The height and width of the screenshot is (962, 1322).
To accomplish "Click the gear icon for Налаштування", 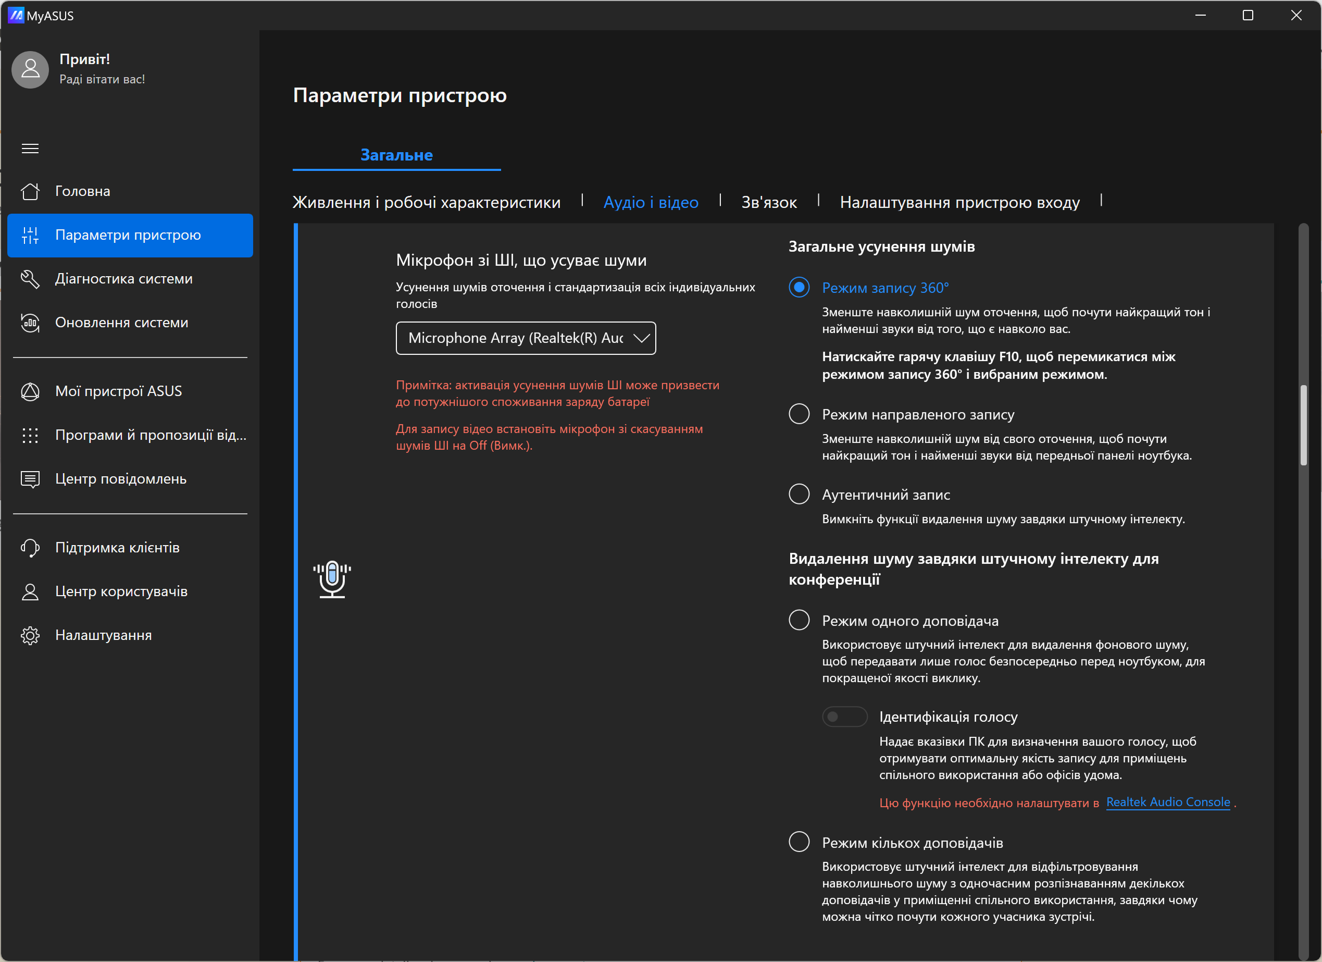I will [30, 635].
